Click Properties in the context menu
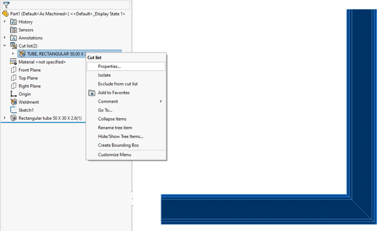The height and width of the screenshot is (231, 381). click(110, 66)
